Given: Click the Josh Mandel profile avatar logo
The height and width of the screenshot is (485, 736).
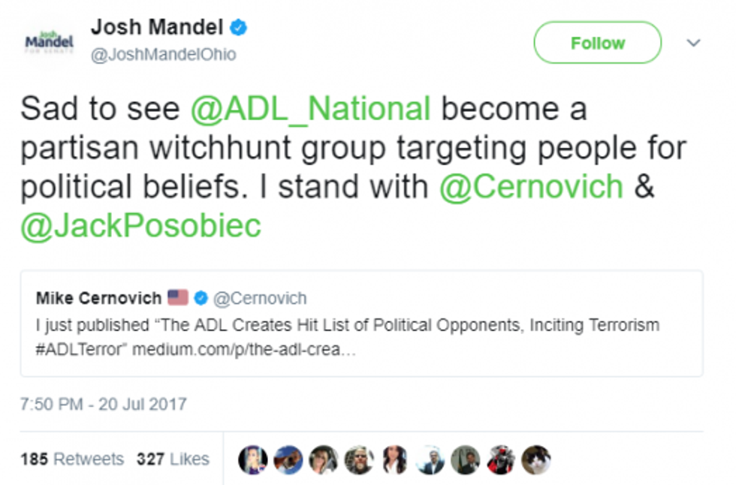Looking at the screenshot, I should 50,42.
